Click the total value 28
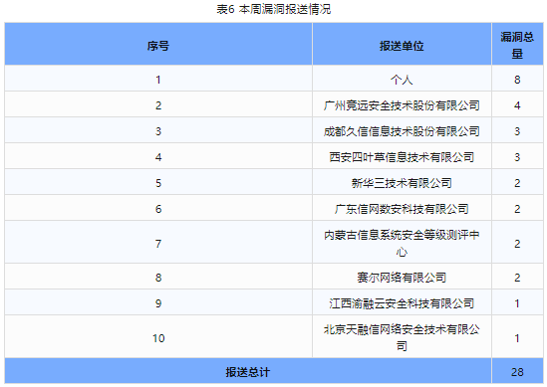Image resolution: width=547 pixels, height=387 pixels. pos(517,372)
